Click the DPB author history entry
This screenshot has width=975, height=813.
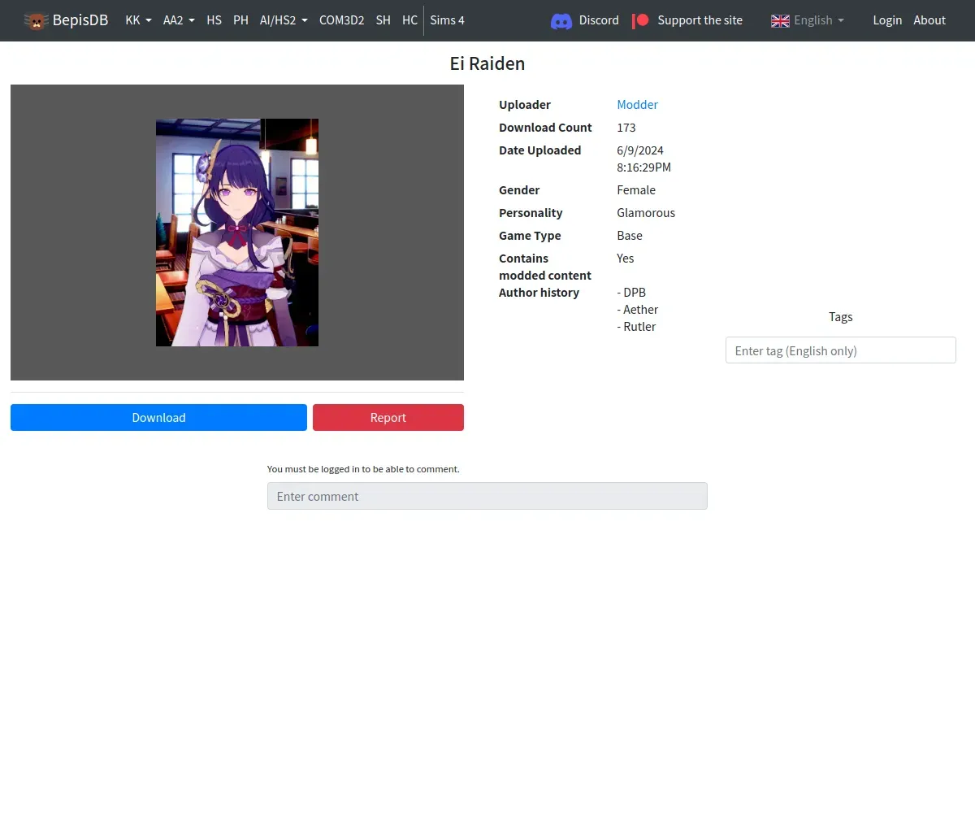click(631, 293)
